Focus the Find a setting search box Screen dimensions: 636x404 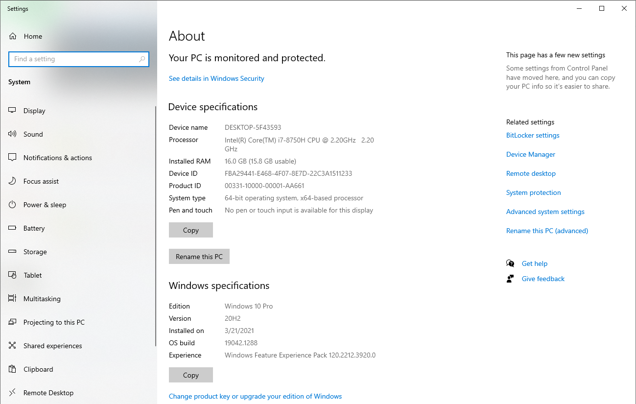pyautogui.click(x=79, y=59)
